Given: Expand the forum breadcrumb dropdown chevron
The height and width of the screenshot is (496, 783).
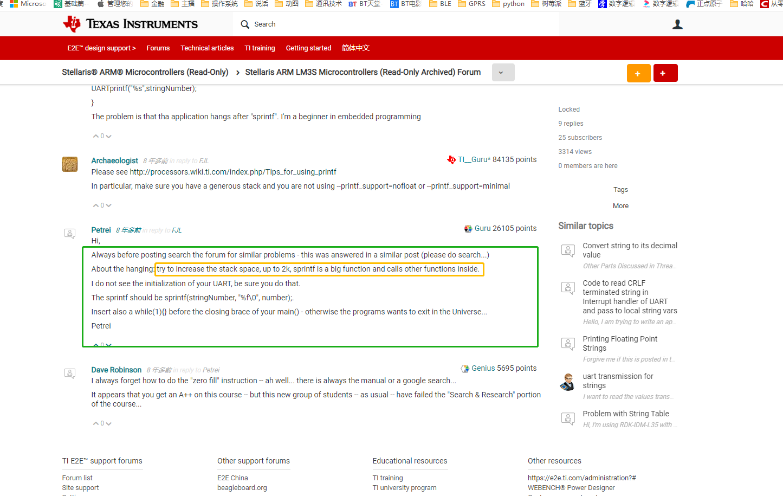Looking at the screenshot, I should pyautogui.click(x=503, y=73).
